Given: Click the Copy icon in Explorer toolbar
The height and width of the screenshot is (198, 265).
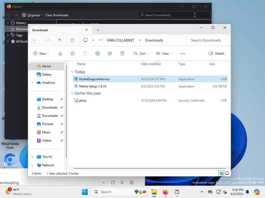Looking at the screenshot, I should point(73,54).
